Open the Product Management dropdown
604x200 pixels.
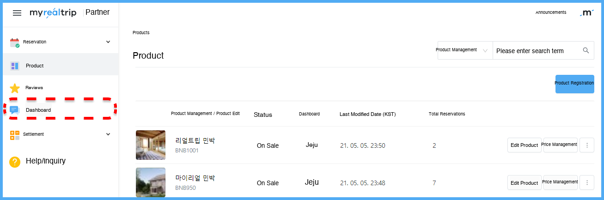coord(464,50)
